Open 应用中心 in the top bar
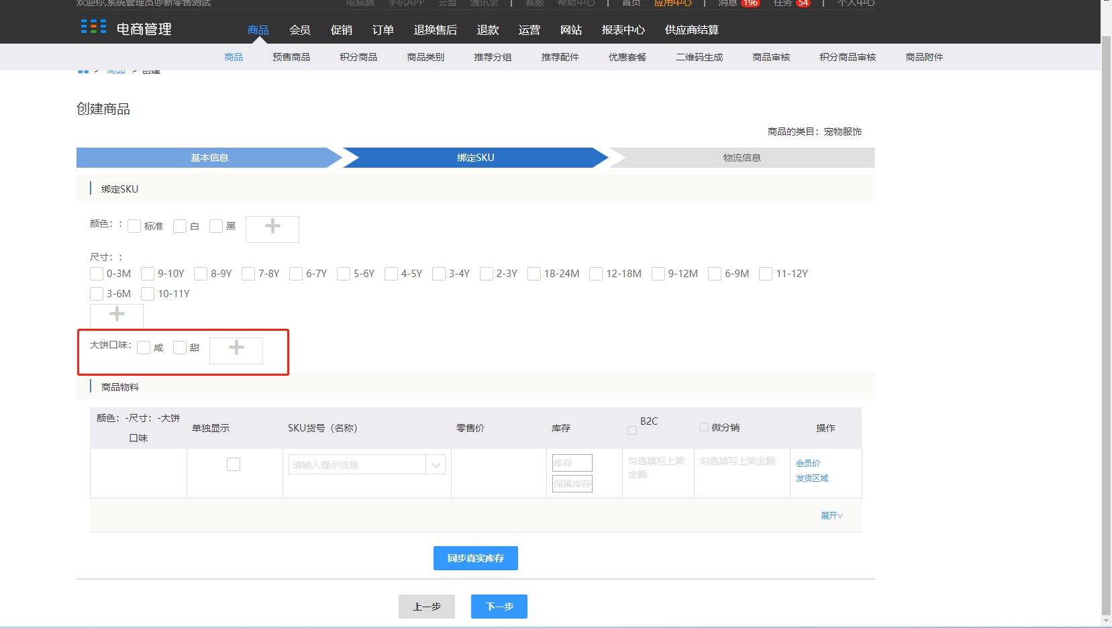Screen dimensions: 1112x628 click(673, 3)
